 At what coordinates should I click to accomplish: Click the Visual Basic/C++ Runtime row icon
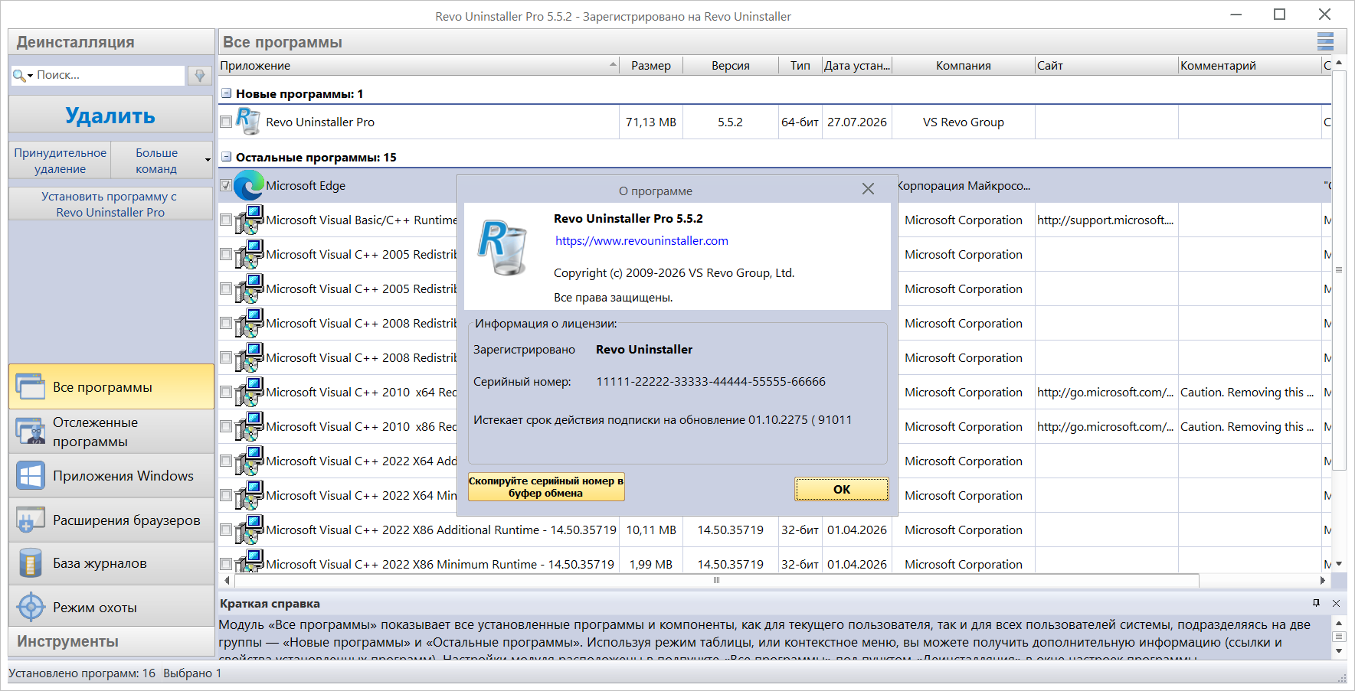250,220
